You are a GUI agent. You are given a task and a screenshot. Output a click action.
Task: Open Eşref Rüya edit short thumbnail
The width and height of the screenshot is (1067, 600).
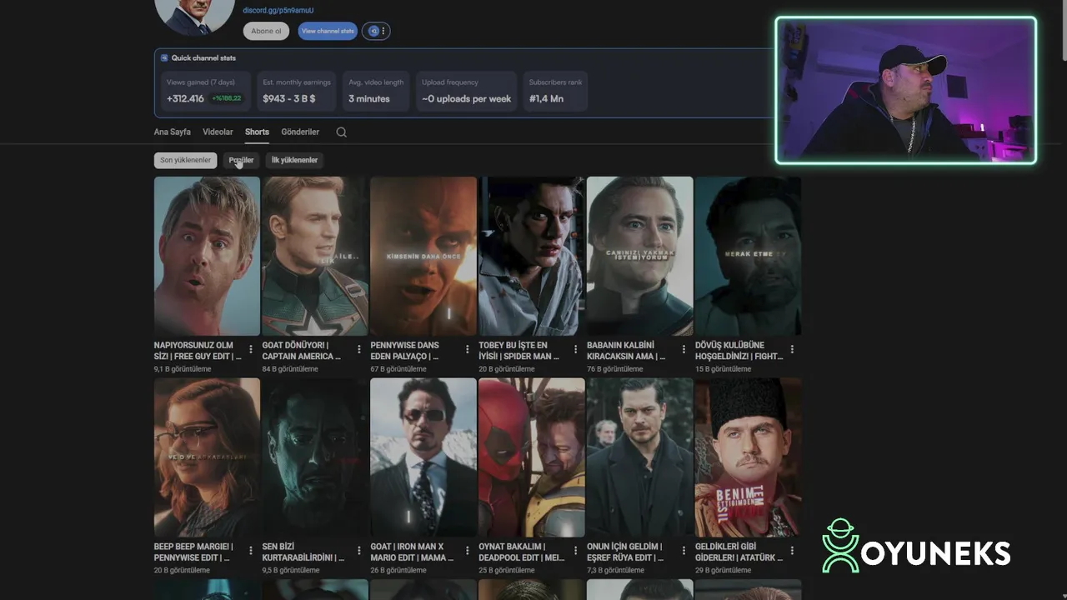639,457
